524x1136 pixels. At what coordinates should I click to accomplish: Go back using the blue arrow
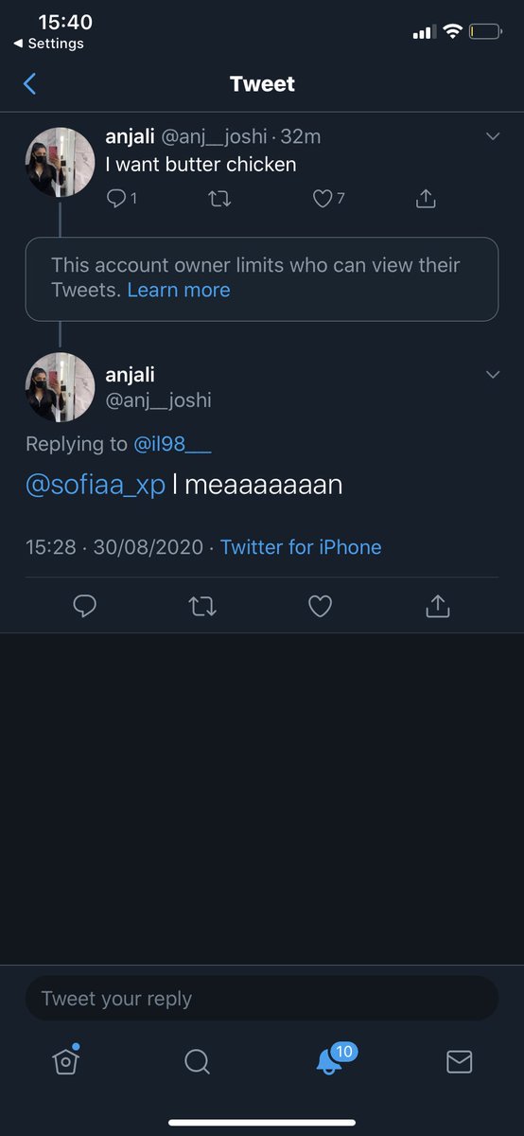pos(29,84)
